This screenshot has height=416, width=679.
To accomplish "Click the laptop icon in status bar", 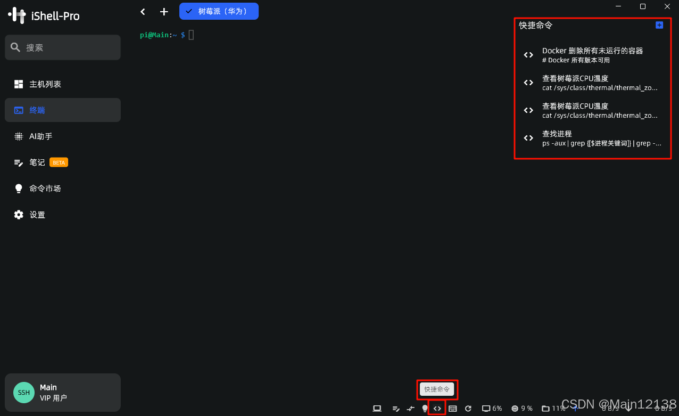I will click(x=377, y=409).
